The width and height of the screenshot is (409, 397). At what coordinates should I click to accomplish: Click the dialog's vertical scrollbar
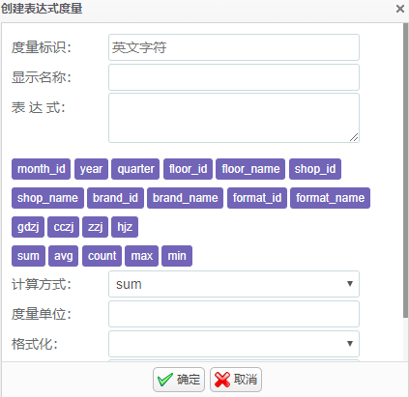click(405, 171)
